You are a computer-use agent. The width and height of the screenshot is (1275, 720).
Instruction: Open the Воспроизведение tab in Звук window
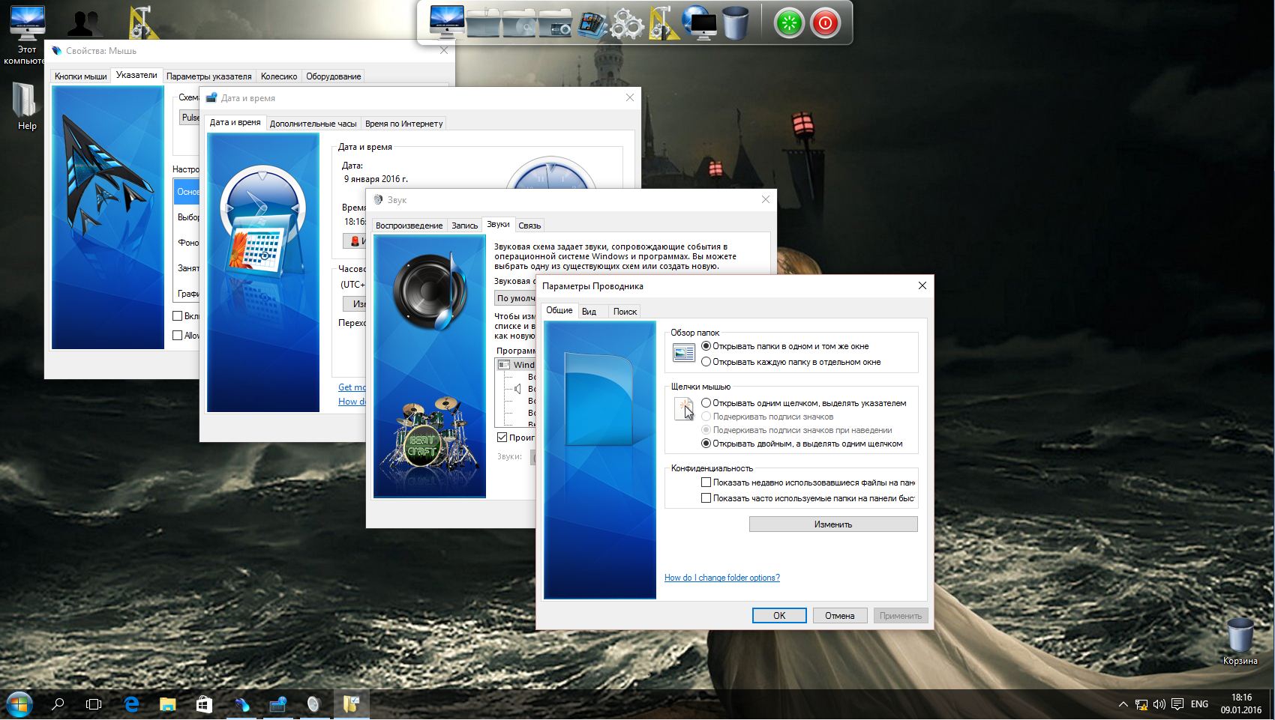pyautogui.click(x=409, y=226)
